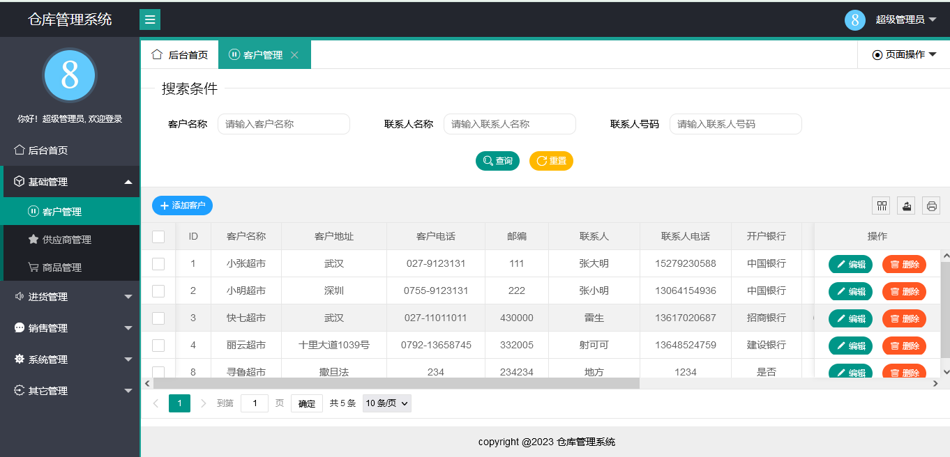The height and width of the screenshot is (457, 950).
Task: Check the checkbox for 小张超市 row
Action: (x=158, y=263)
